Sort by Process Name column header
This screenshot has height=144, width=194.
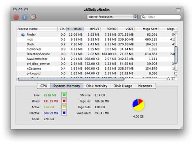(37, 29)
